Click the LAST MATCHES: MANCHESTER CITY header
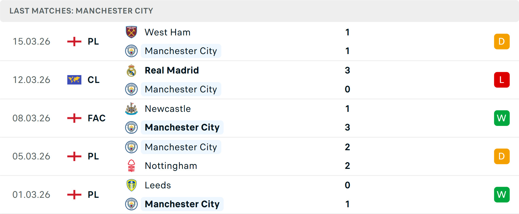 click(x=81, y=11)
